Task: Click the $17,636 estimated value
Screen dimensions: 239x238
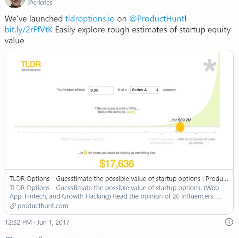Action: (x=117, y=164)
